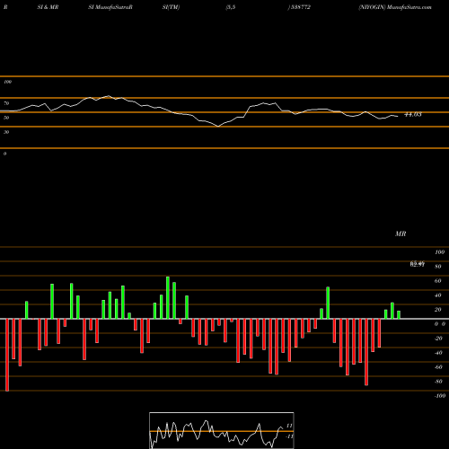Click the 30 level label on RSI scale

click(x=6, y=132)
